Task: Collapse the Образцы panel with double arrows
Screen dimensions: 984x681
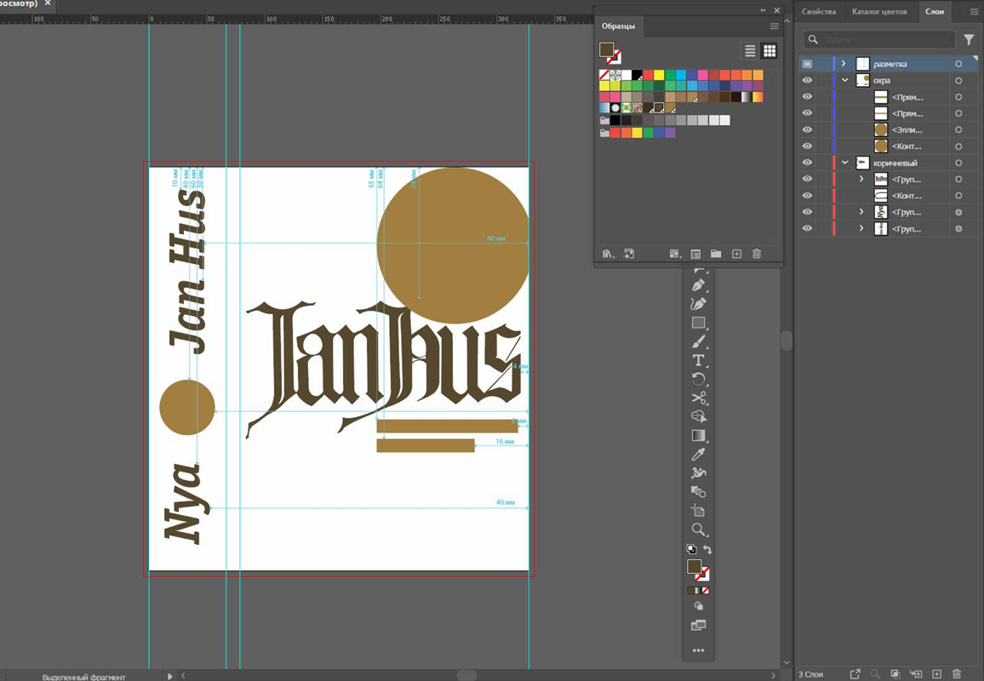Action: (763, 10)
